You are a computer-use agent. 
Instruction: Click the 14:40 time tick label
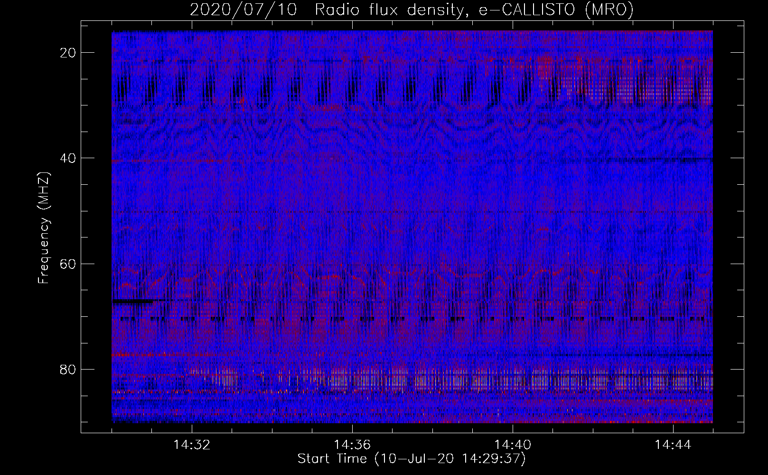[513, 445]
